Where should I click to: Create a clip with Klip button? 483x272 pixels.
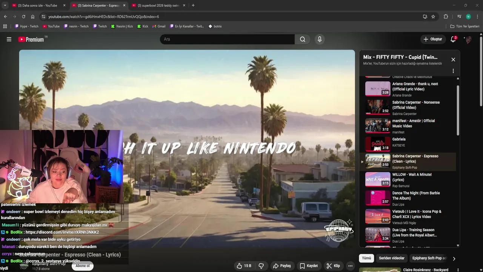(333, 266)
